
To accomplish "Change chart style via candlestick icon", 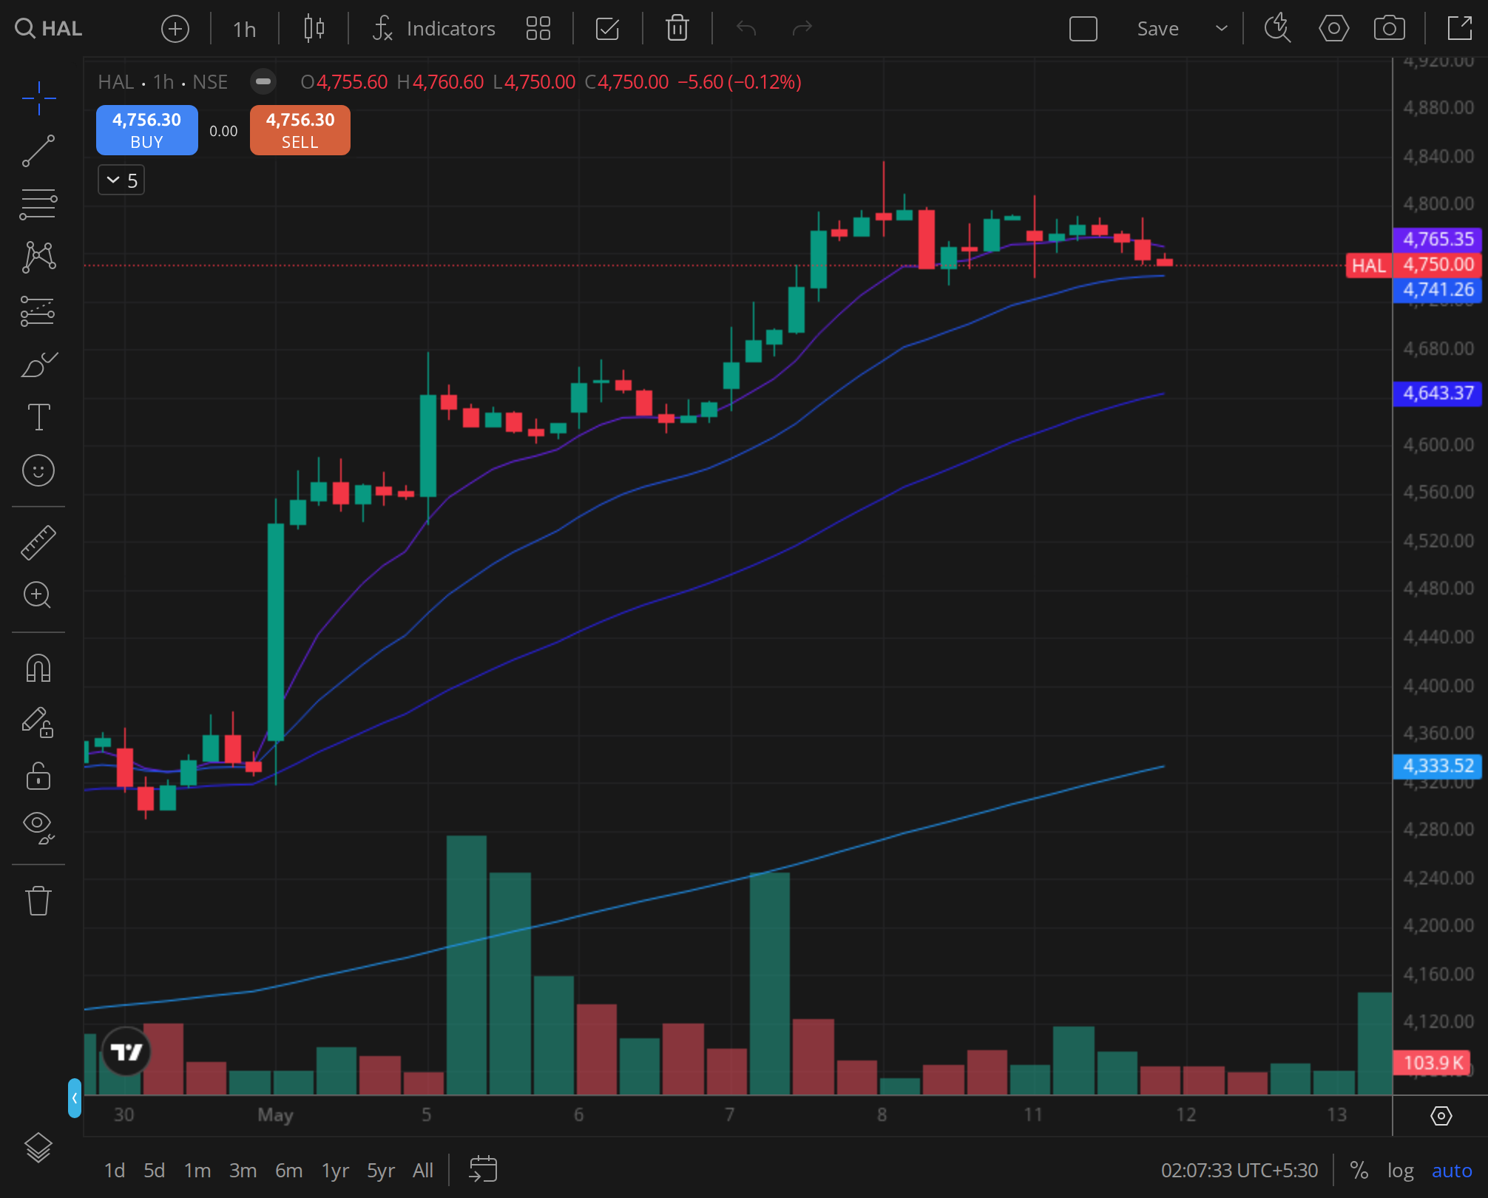I will click(314, 29).
